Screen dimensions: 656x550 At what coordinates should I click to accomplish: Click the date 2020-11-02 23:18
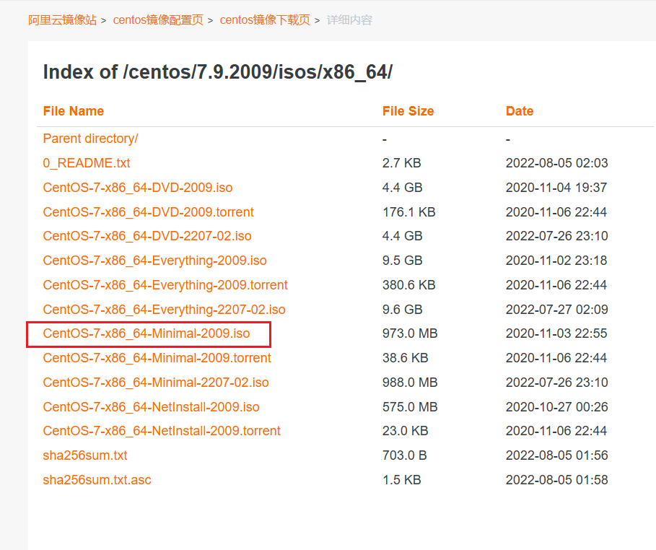click(x=556, y=261)
